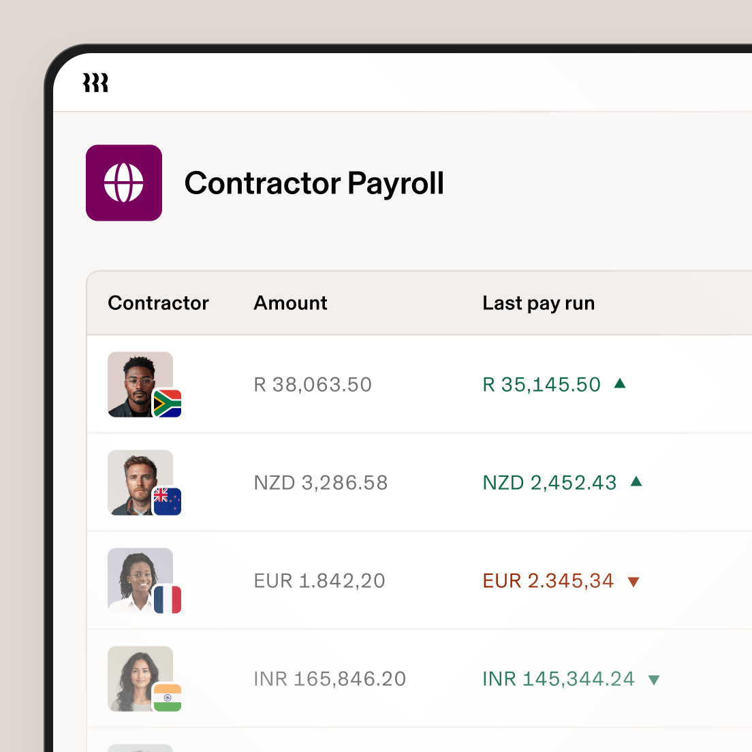Screen dimensions: 752x752
Task: Click the EUR 1.842,20 amount cell
Action: (319, 580)
